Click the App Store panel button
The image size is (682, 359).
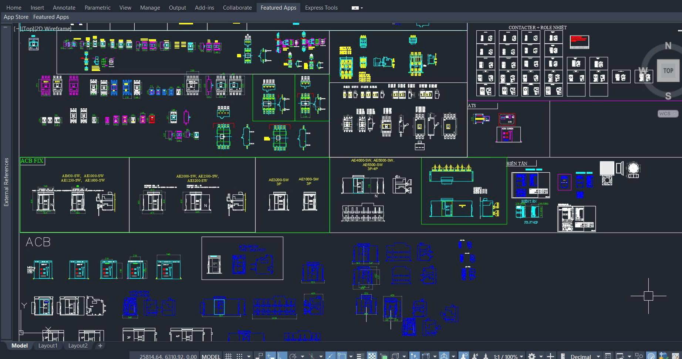click(x=16, y=17)
